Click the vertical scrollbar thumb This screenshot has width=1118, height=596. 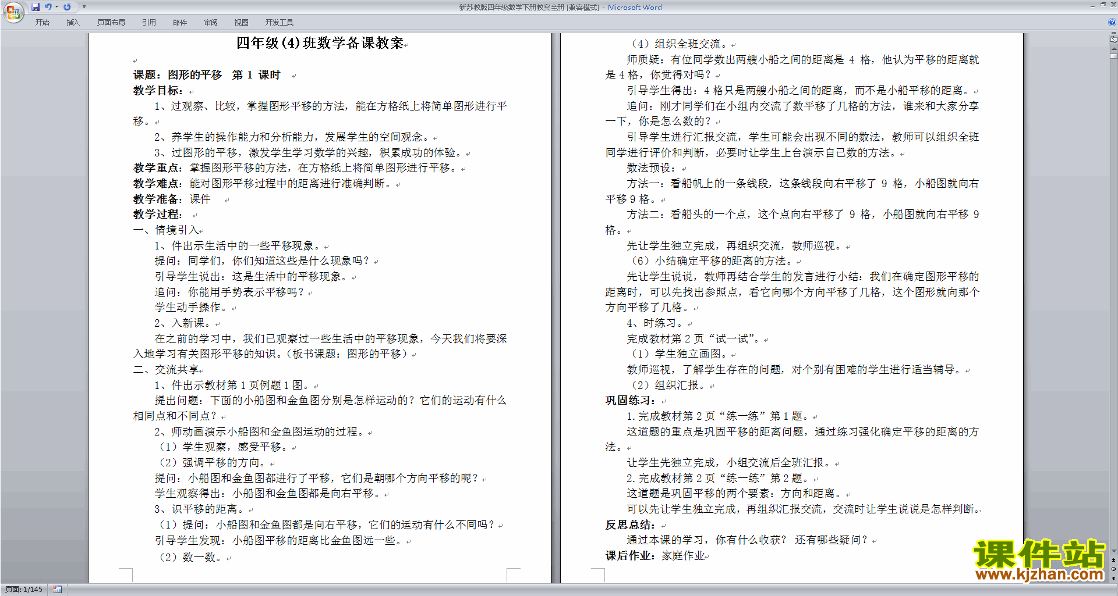pyautogui.click(x=1113, y=56)
